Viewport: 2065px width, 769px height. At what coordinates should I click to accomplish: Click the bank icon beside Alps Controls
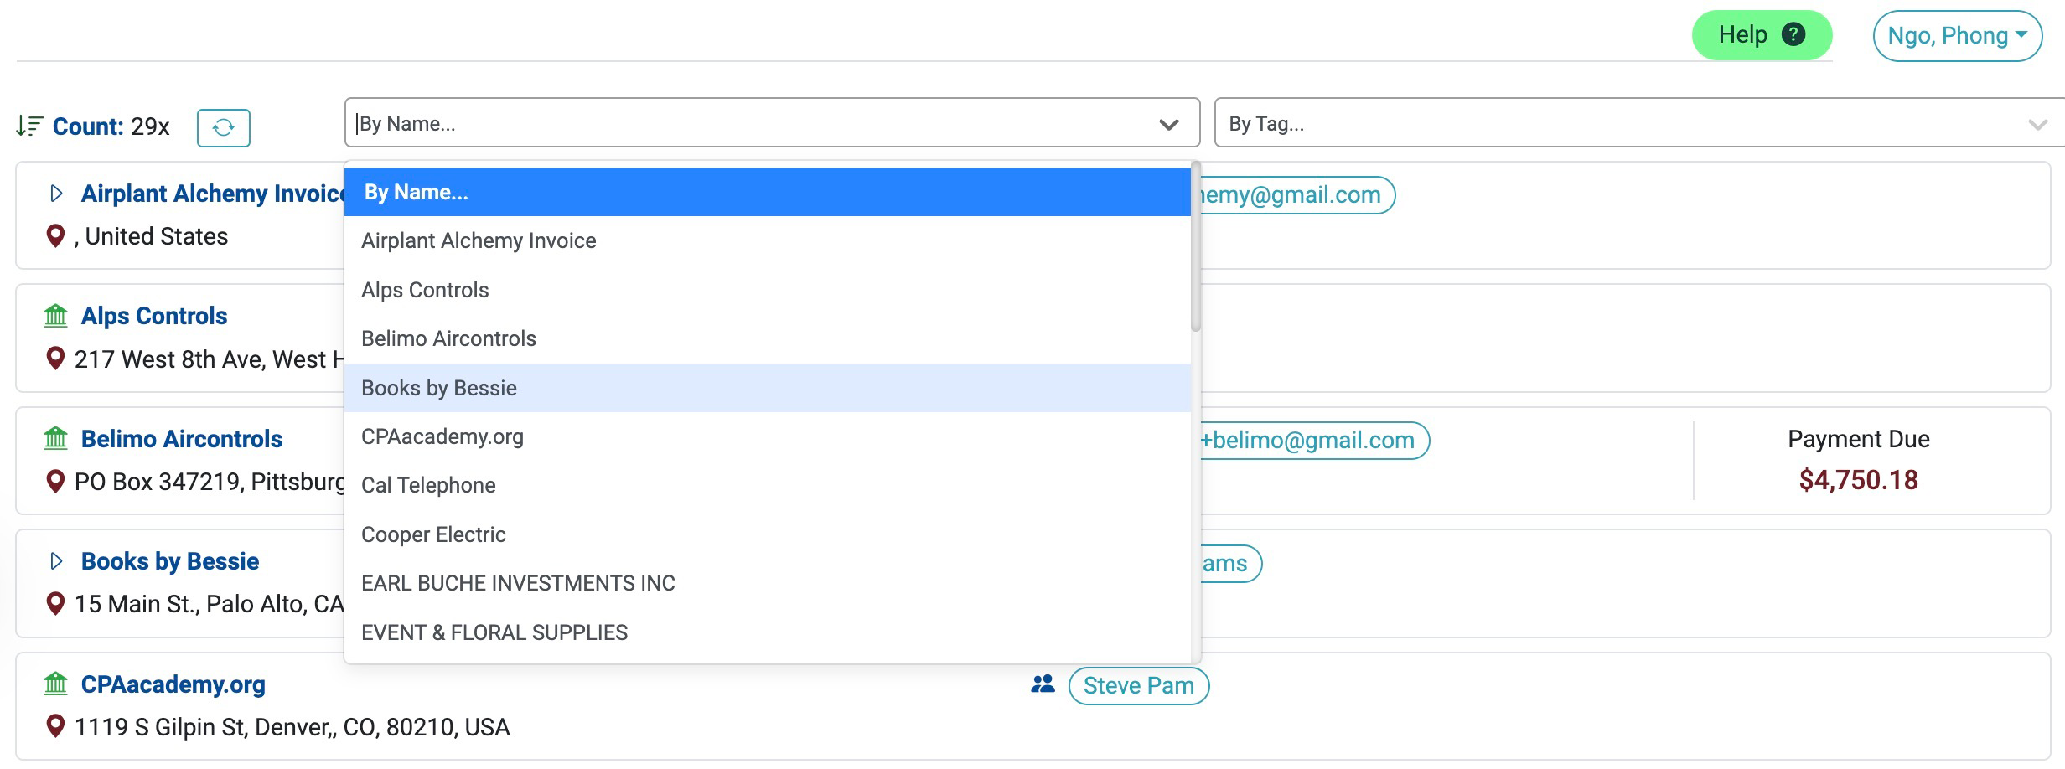[x=55, y=316]
